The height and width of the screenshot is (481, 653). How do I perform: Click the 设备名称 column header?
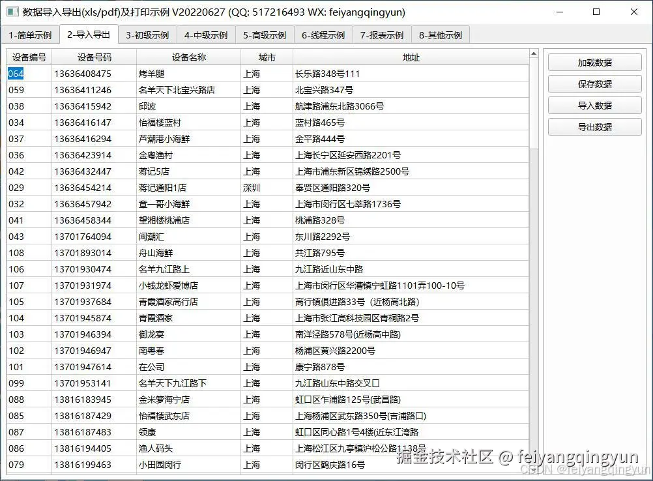pos(188,57)
